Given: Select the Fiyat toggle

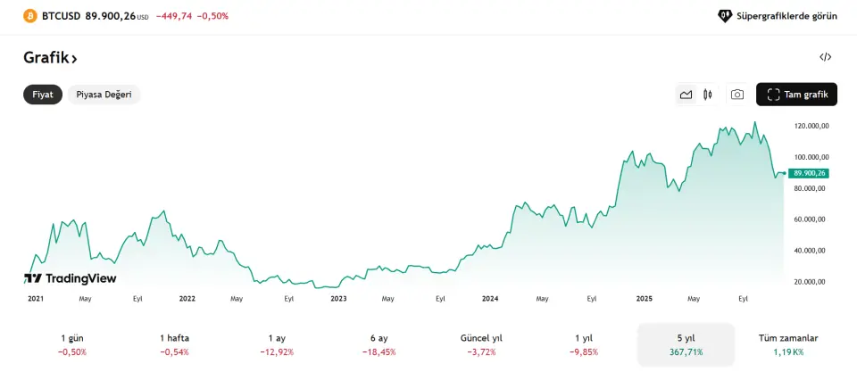Looking at the screenshot, I should point(43,95).
